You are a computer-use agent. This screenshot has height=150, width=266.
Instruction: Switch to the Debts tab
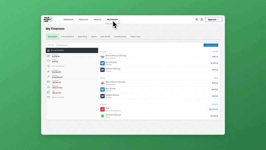coord(94,37)
